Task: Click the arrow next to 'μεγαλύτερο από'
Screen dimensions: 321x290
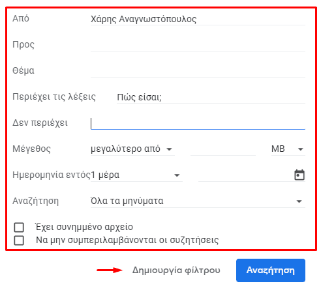Action: (x=169, y=149)
